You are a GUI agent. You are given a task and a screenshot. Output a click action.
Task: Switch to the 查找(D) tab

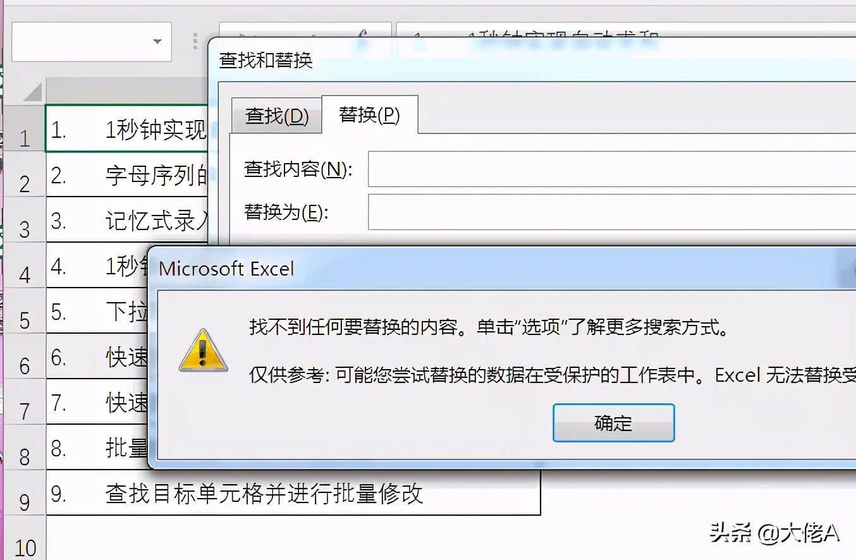point(276,116)
